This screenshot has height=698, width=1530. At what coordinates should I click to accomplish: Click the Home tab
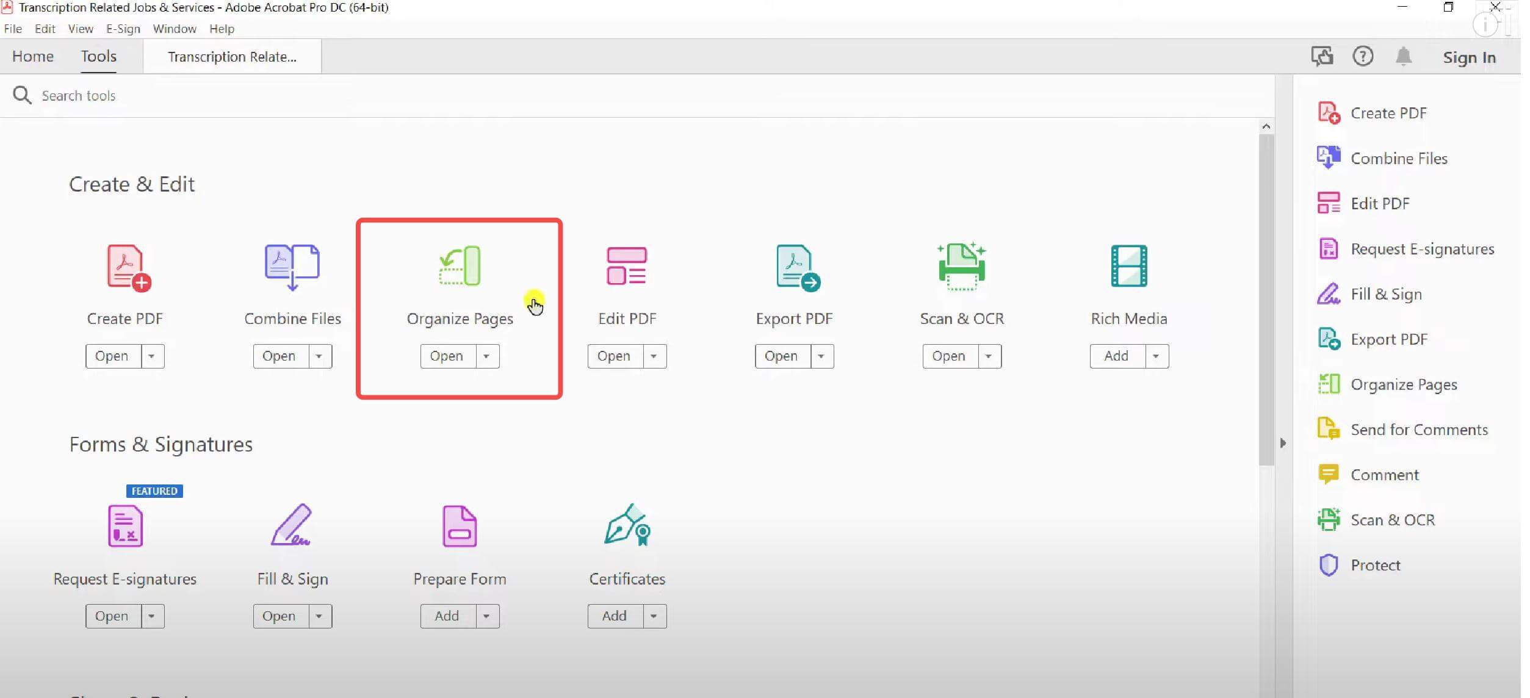(32, 56)
